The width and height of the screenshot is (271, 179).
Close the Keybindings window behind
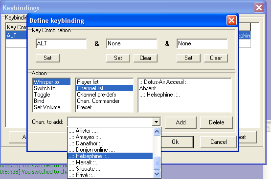pos(259,8)
